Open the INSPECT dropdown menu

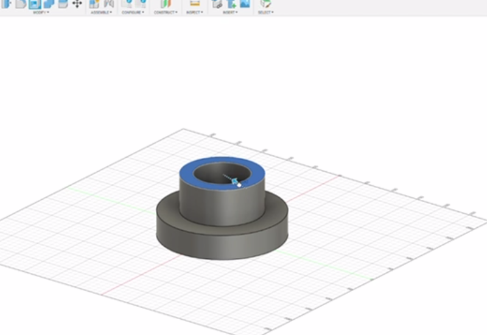tap(194, 12)
